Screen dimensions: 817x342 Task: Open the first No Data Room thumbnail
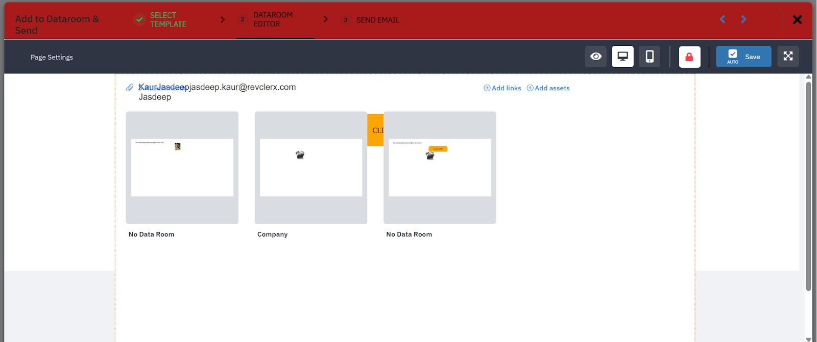[182, 168]
